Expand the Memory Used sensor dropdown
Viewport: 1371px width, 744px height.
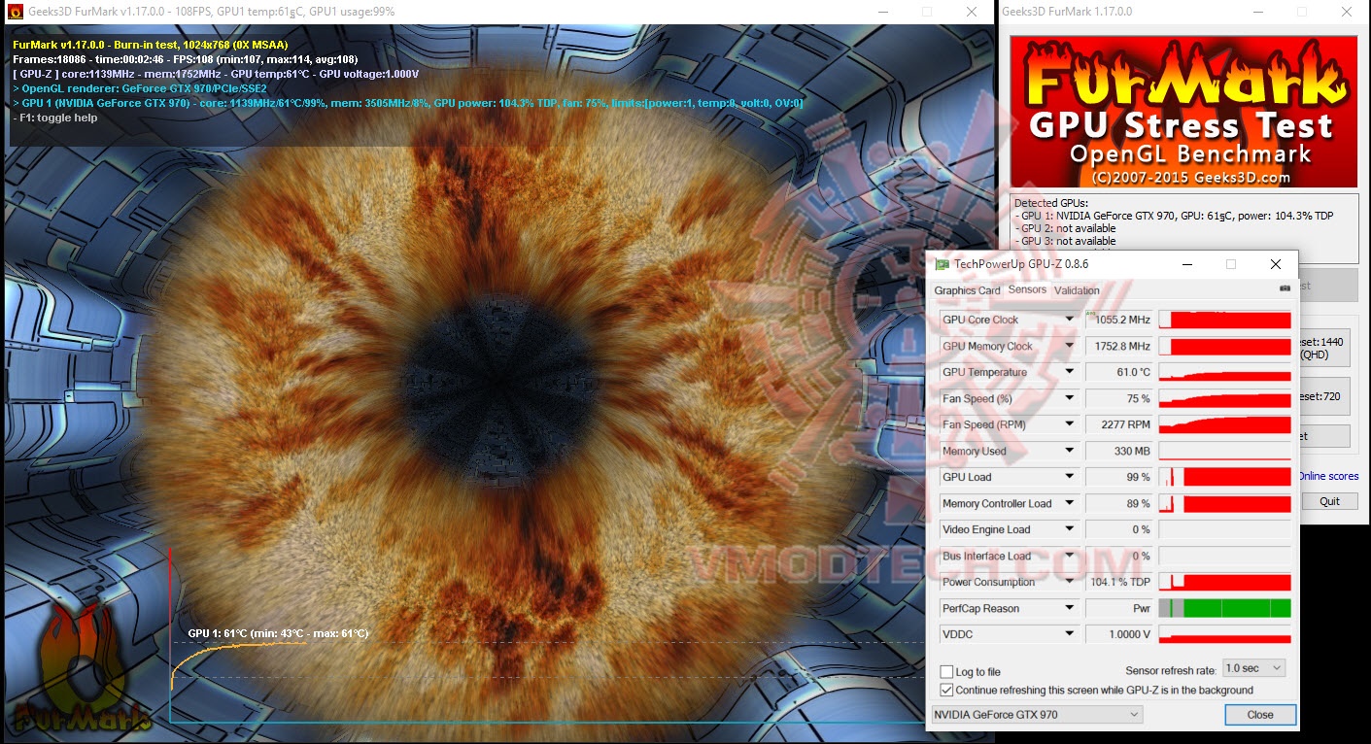1070,451
